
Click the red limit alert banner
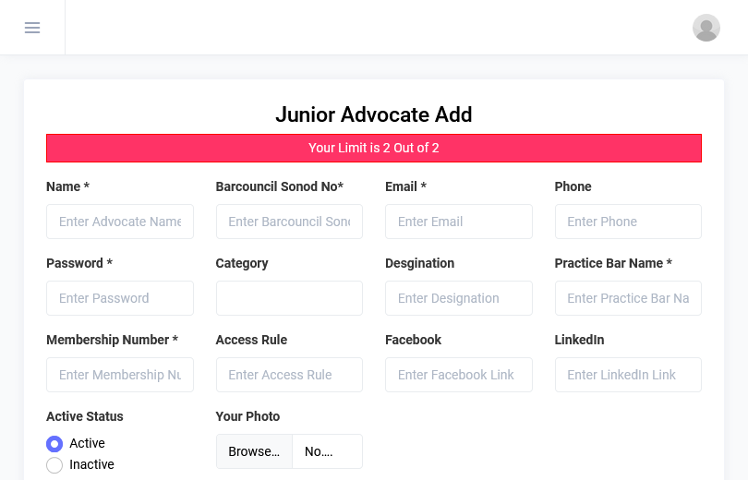(374, 148)
